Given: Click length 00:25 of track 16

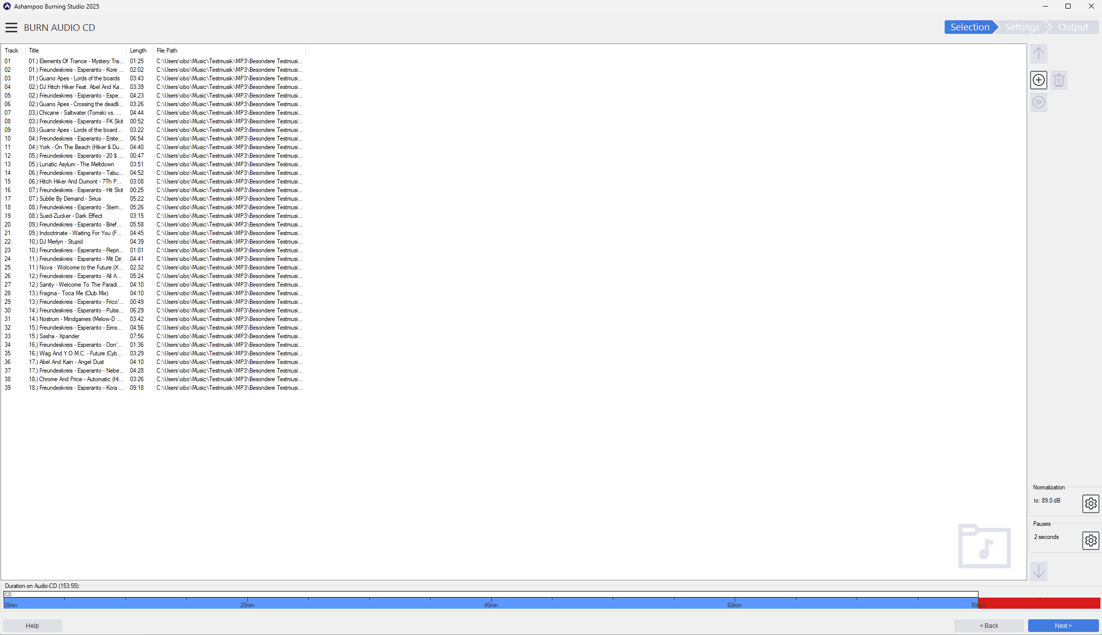Looking at the screenshot, I should [x=137, y=190].
